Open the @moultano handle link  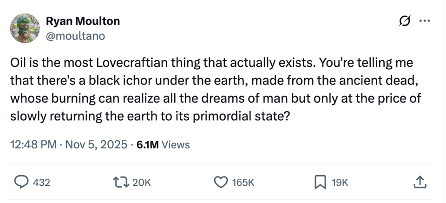[75, 36]
